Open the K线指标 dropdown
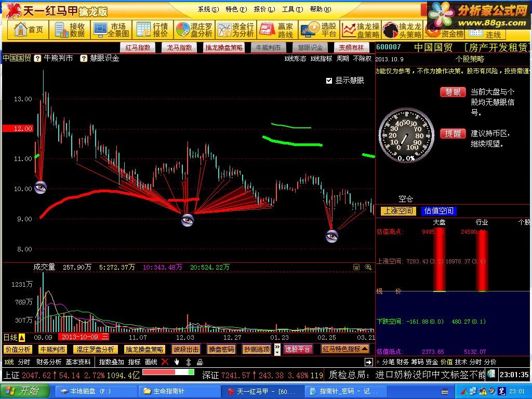 (x=321, y=58)
